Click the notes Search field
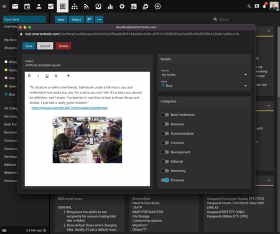280x234 pixels. pos(244,19)
